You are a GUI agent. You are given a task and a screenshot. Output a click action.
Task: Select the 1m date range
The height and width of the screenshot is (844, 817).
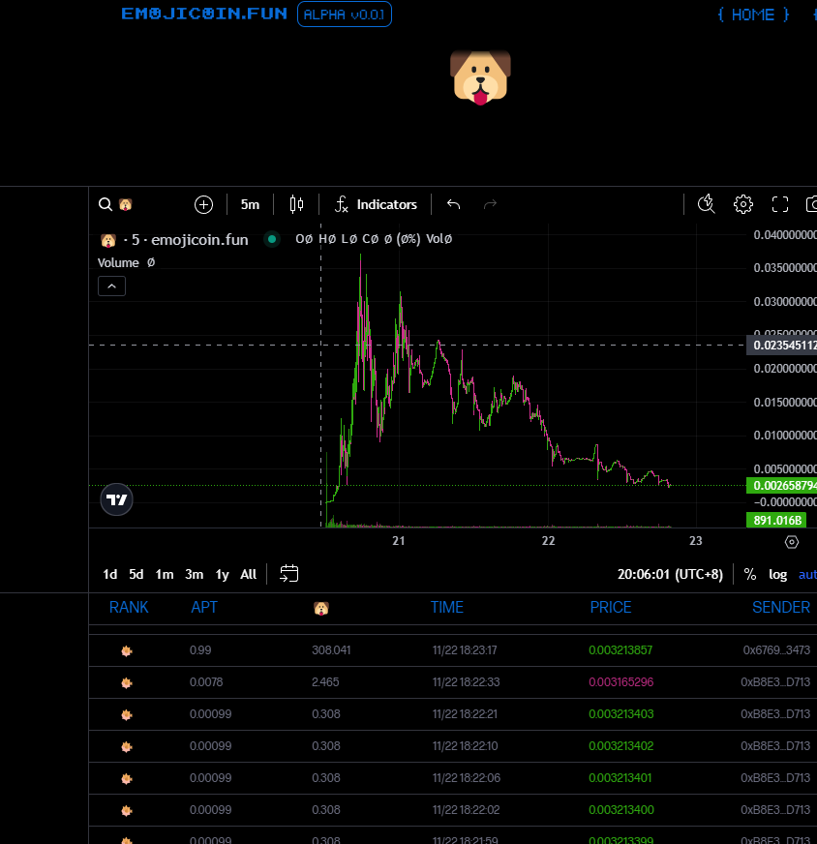[x=165, y=574]
